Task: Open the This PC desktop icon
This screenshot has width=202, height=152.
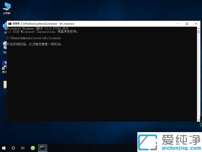Action: pyautogui.click(x=7, y=8)
